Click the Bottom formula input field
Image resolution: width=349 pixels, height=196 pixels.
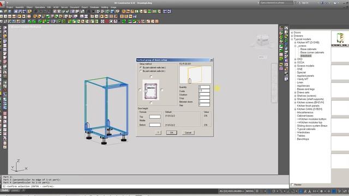pyautogui.click(x=155, y=125)
